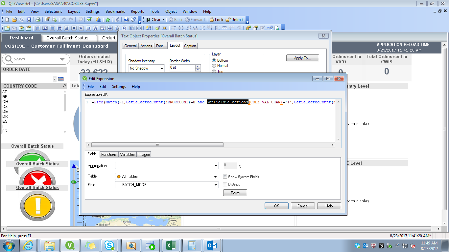The image size is (449, 252).
Task: Open the Bookmarks menu in QlikView
Action: (115, 11)
